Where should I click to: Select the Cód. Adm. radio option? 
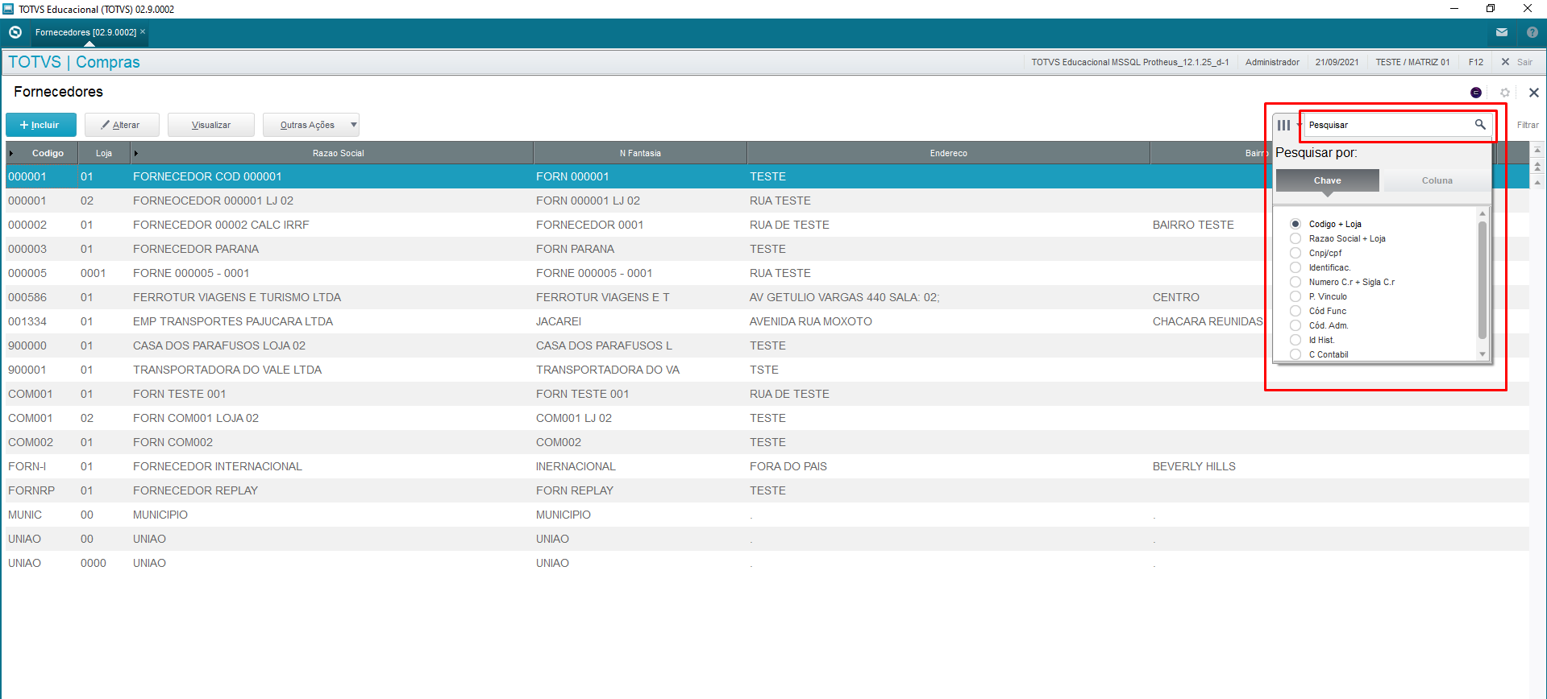[x=1295, y=325]
